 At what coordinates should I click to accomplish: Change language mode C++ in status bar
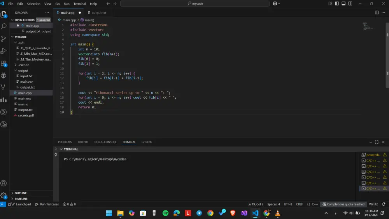click(315, 204)
